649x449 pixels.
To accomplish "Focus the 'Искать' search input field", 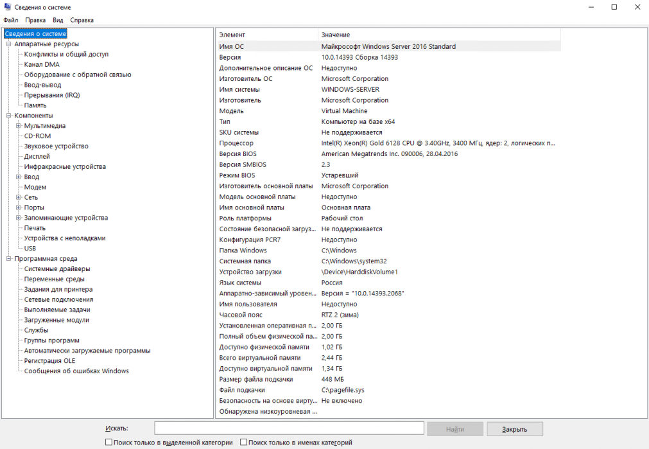I will coord(290,428).
